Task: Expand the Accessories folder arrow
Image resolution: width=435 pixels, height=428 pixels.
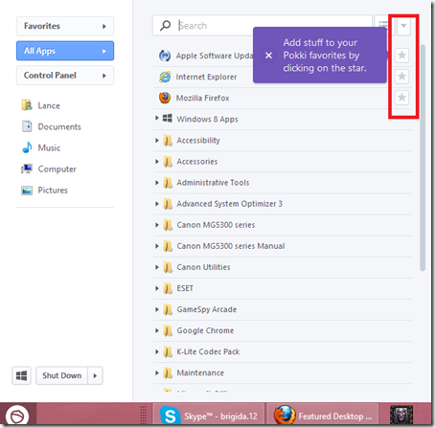Action: 157,161
